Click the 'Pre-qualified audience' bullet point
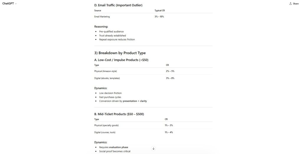This screenshot has width=302, height=154. [111, 31]
